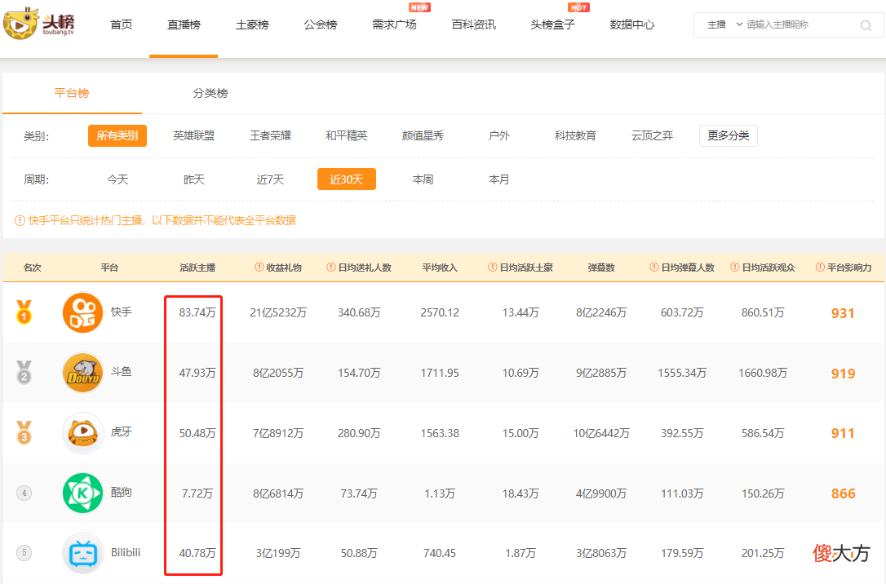Click the gold rank 1 medal

[24, 312]
